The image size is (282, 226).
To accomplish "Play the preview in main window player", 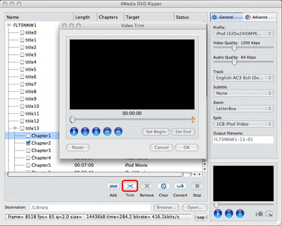I will pos(218,214).
